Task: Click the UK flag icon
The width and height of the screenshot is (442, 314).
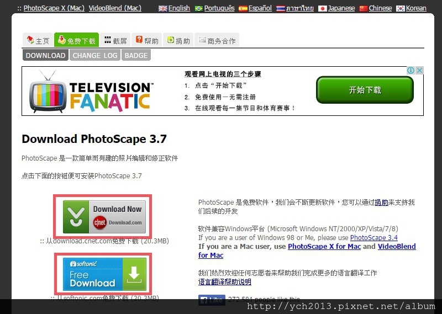Action: coord(162,9)
